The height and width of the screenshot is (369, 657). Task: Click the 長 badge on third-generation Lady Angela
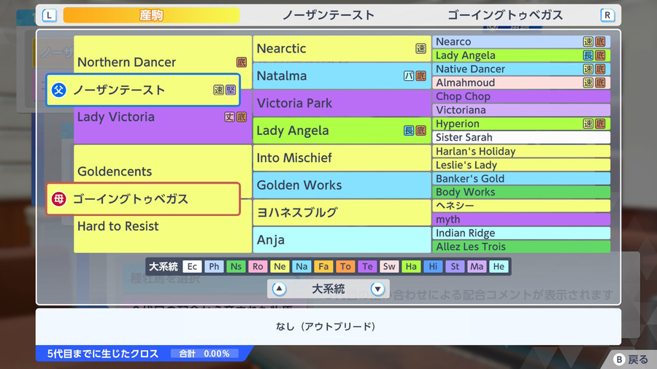coord(409,131)
